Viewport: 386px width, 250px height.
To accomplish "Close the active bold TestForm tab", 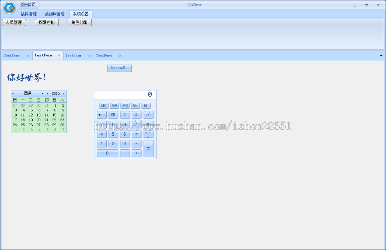I will pos(59,56).
